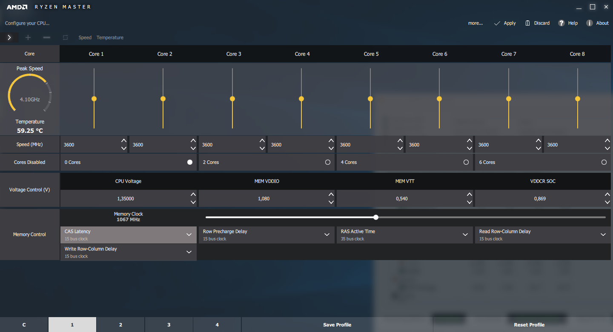Decrease Core 7 speed with the down arrow
The image size is (613, 332).
click(538, 148)
